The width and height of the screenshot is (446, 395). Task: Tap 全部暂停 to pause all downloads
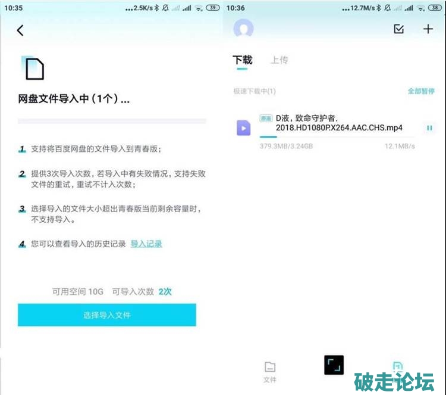(x=420, y=91)
